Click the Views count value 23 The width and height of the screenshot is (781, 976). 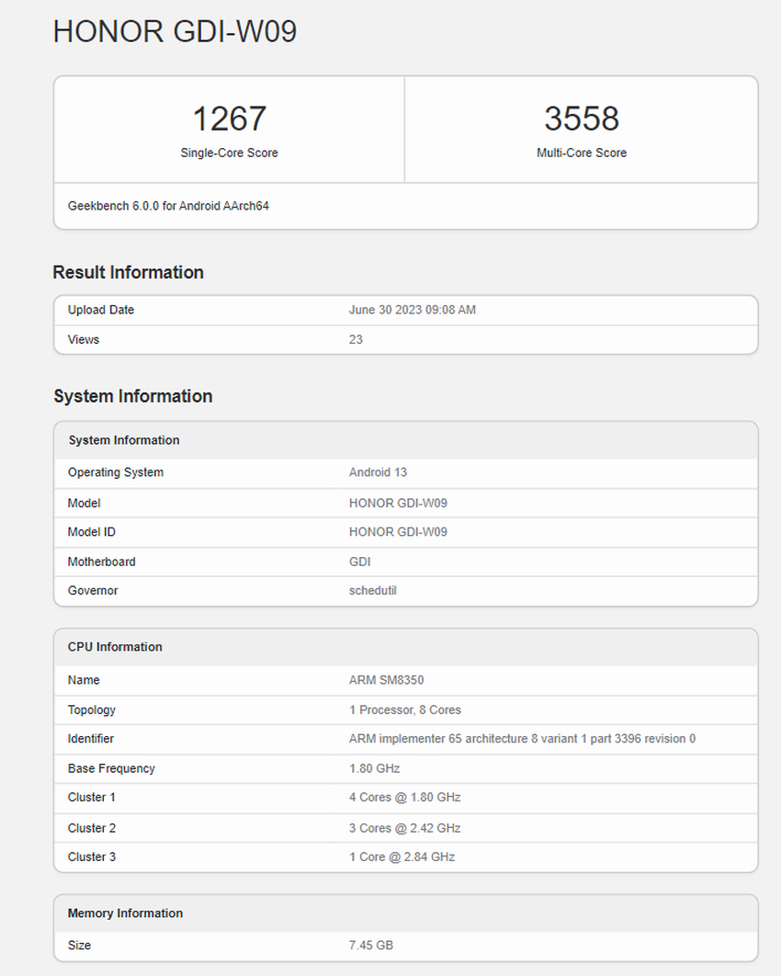tap(356, 339)
